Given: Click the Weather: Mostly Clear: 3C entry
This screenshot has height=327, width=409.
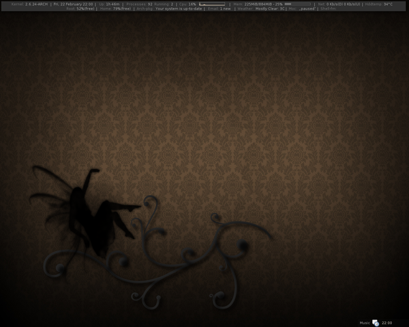Looking at the screenshot, I should [x=261, y=9].
